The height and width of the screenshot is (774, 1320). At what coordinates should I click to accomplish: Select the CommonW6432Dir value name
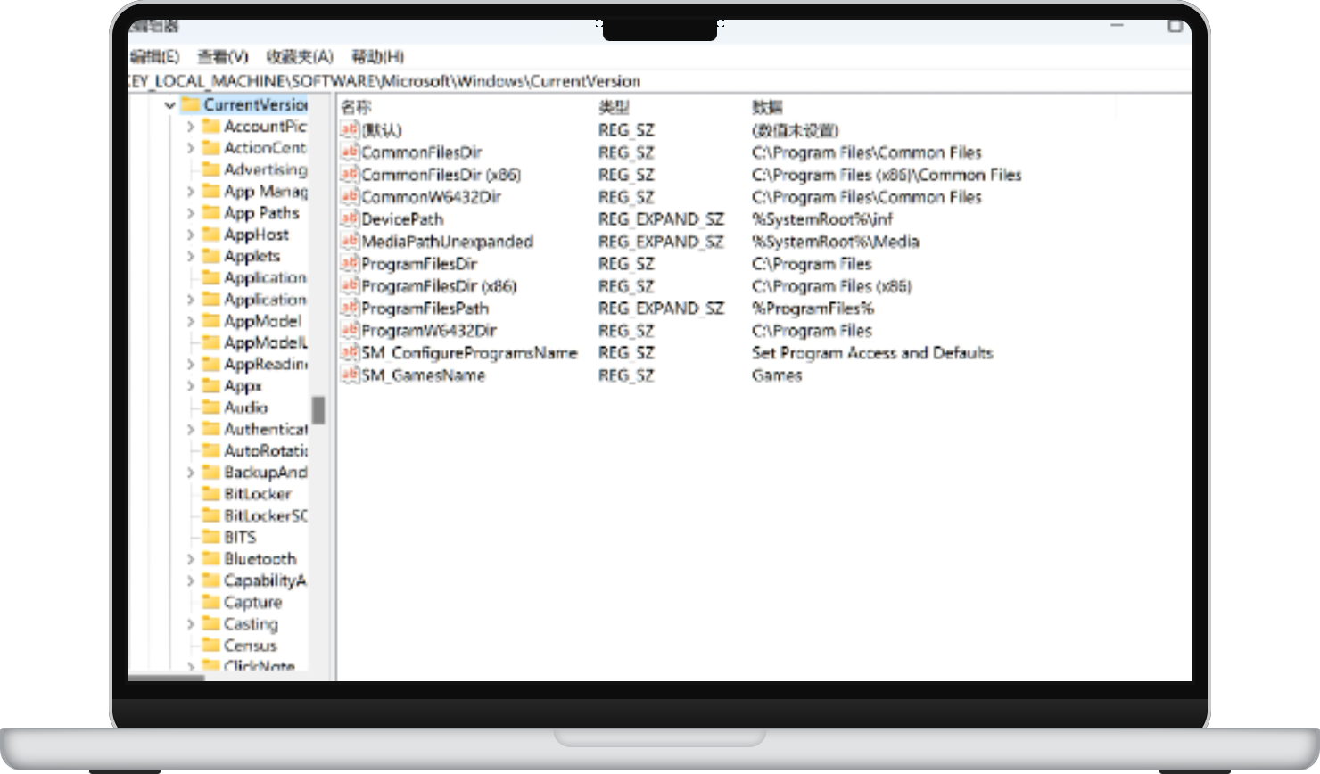[x=432, y=197]
